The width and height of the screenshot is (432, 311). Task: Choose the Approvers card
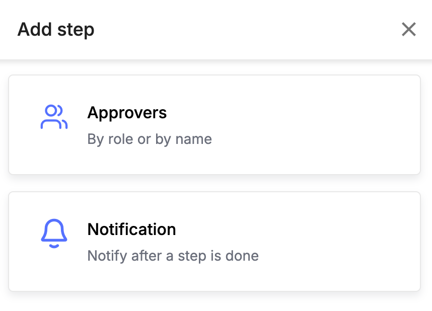(x=214, y=124)
